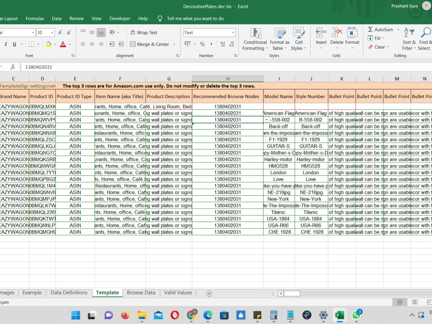Click the Clear eraser icon
432x324 pixels.
tap(371, 47)
